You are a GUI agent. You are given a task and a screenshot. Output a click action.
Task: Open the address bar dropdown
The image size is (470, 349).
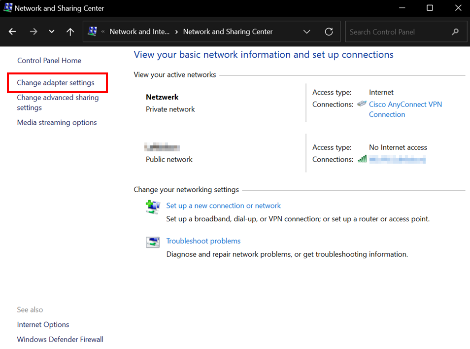(306, 32)
